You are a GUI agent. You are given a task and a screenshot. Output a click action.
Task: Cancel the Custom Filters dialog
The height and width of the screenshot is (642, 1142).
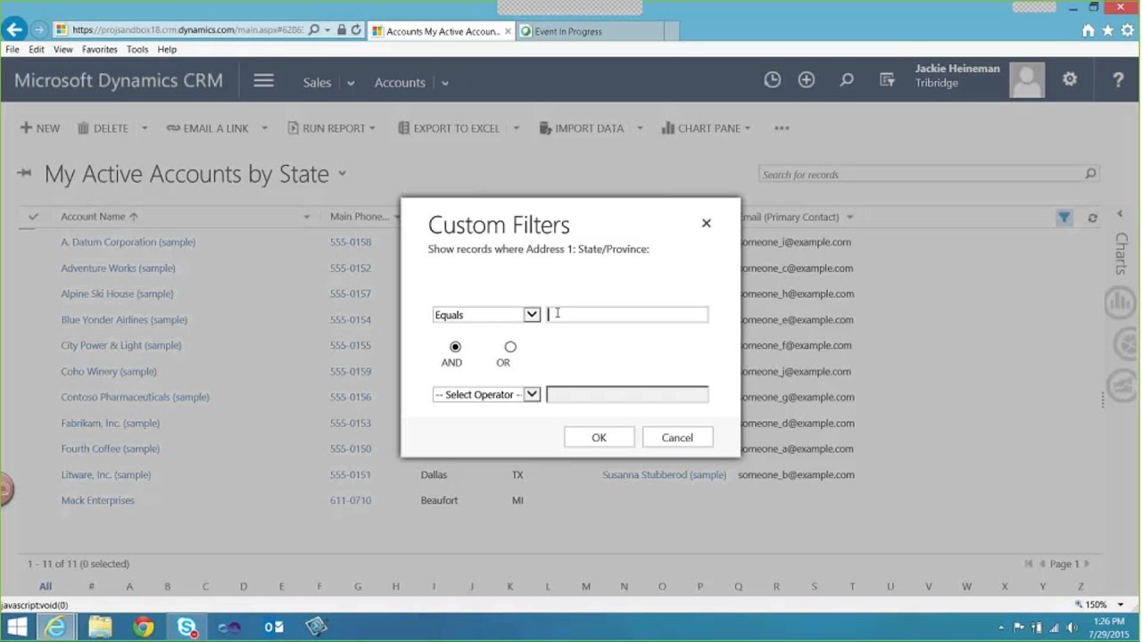coord(677,437)
